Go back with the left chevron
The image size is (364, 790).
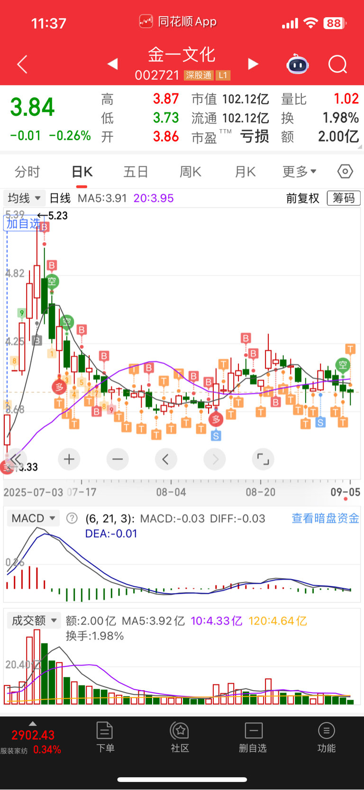[x=22, y=64]
